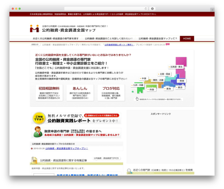
Task: Click the hand pointer icon under the map
Action: (137, 99)
